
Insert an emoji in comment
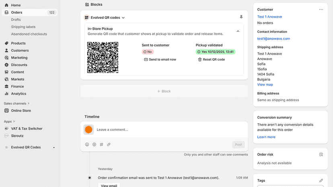87,144
